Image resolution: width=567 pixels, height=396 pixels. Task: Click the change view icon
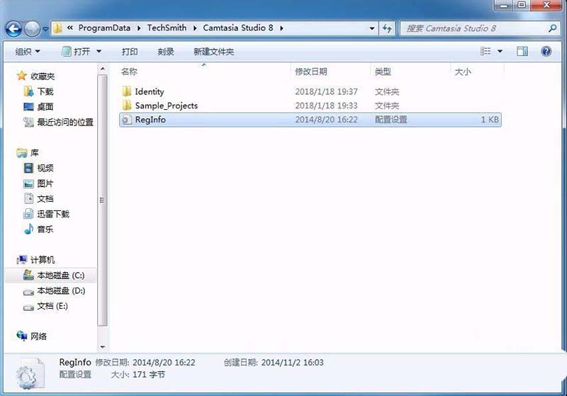coord(485,51)
